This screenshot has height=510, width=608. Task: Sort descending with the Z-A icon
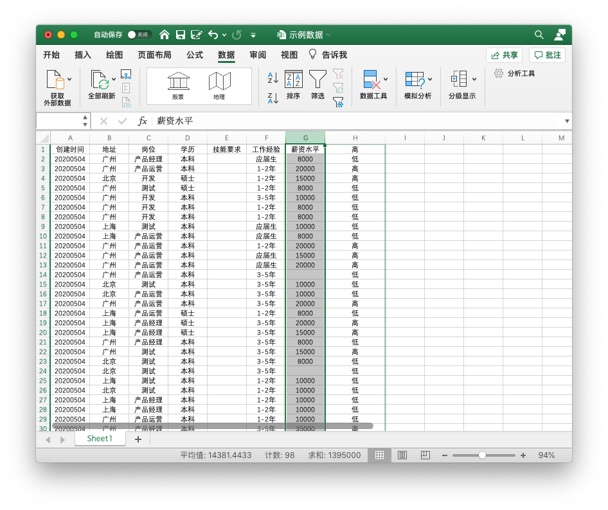click(x=273, y=98)
